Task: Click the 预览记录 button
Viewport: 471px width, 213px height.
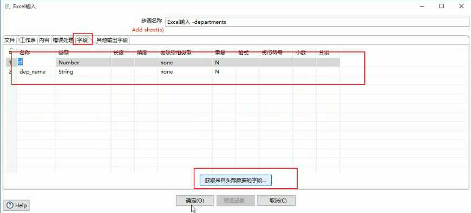Action: (235, 201)
